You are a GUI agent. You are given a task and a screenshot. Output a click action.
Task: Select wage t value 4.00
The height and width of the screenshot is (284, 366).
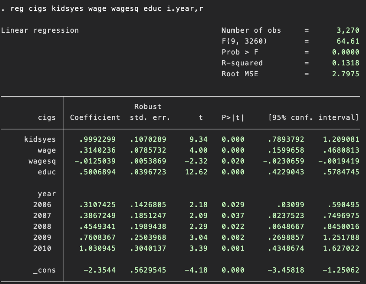(x=198, y=150)
